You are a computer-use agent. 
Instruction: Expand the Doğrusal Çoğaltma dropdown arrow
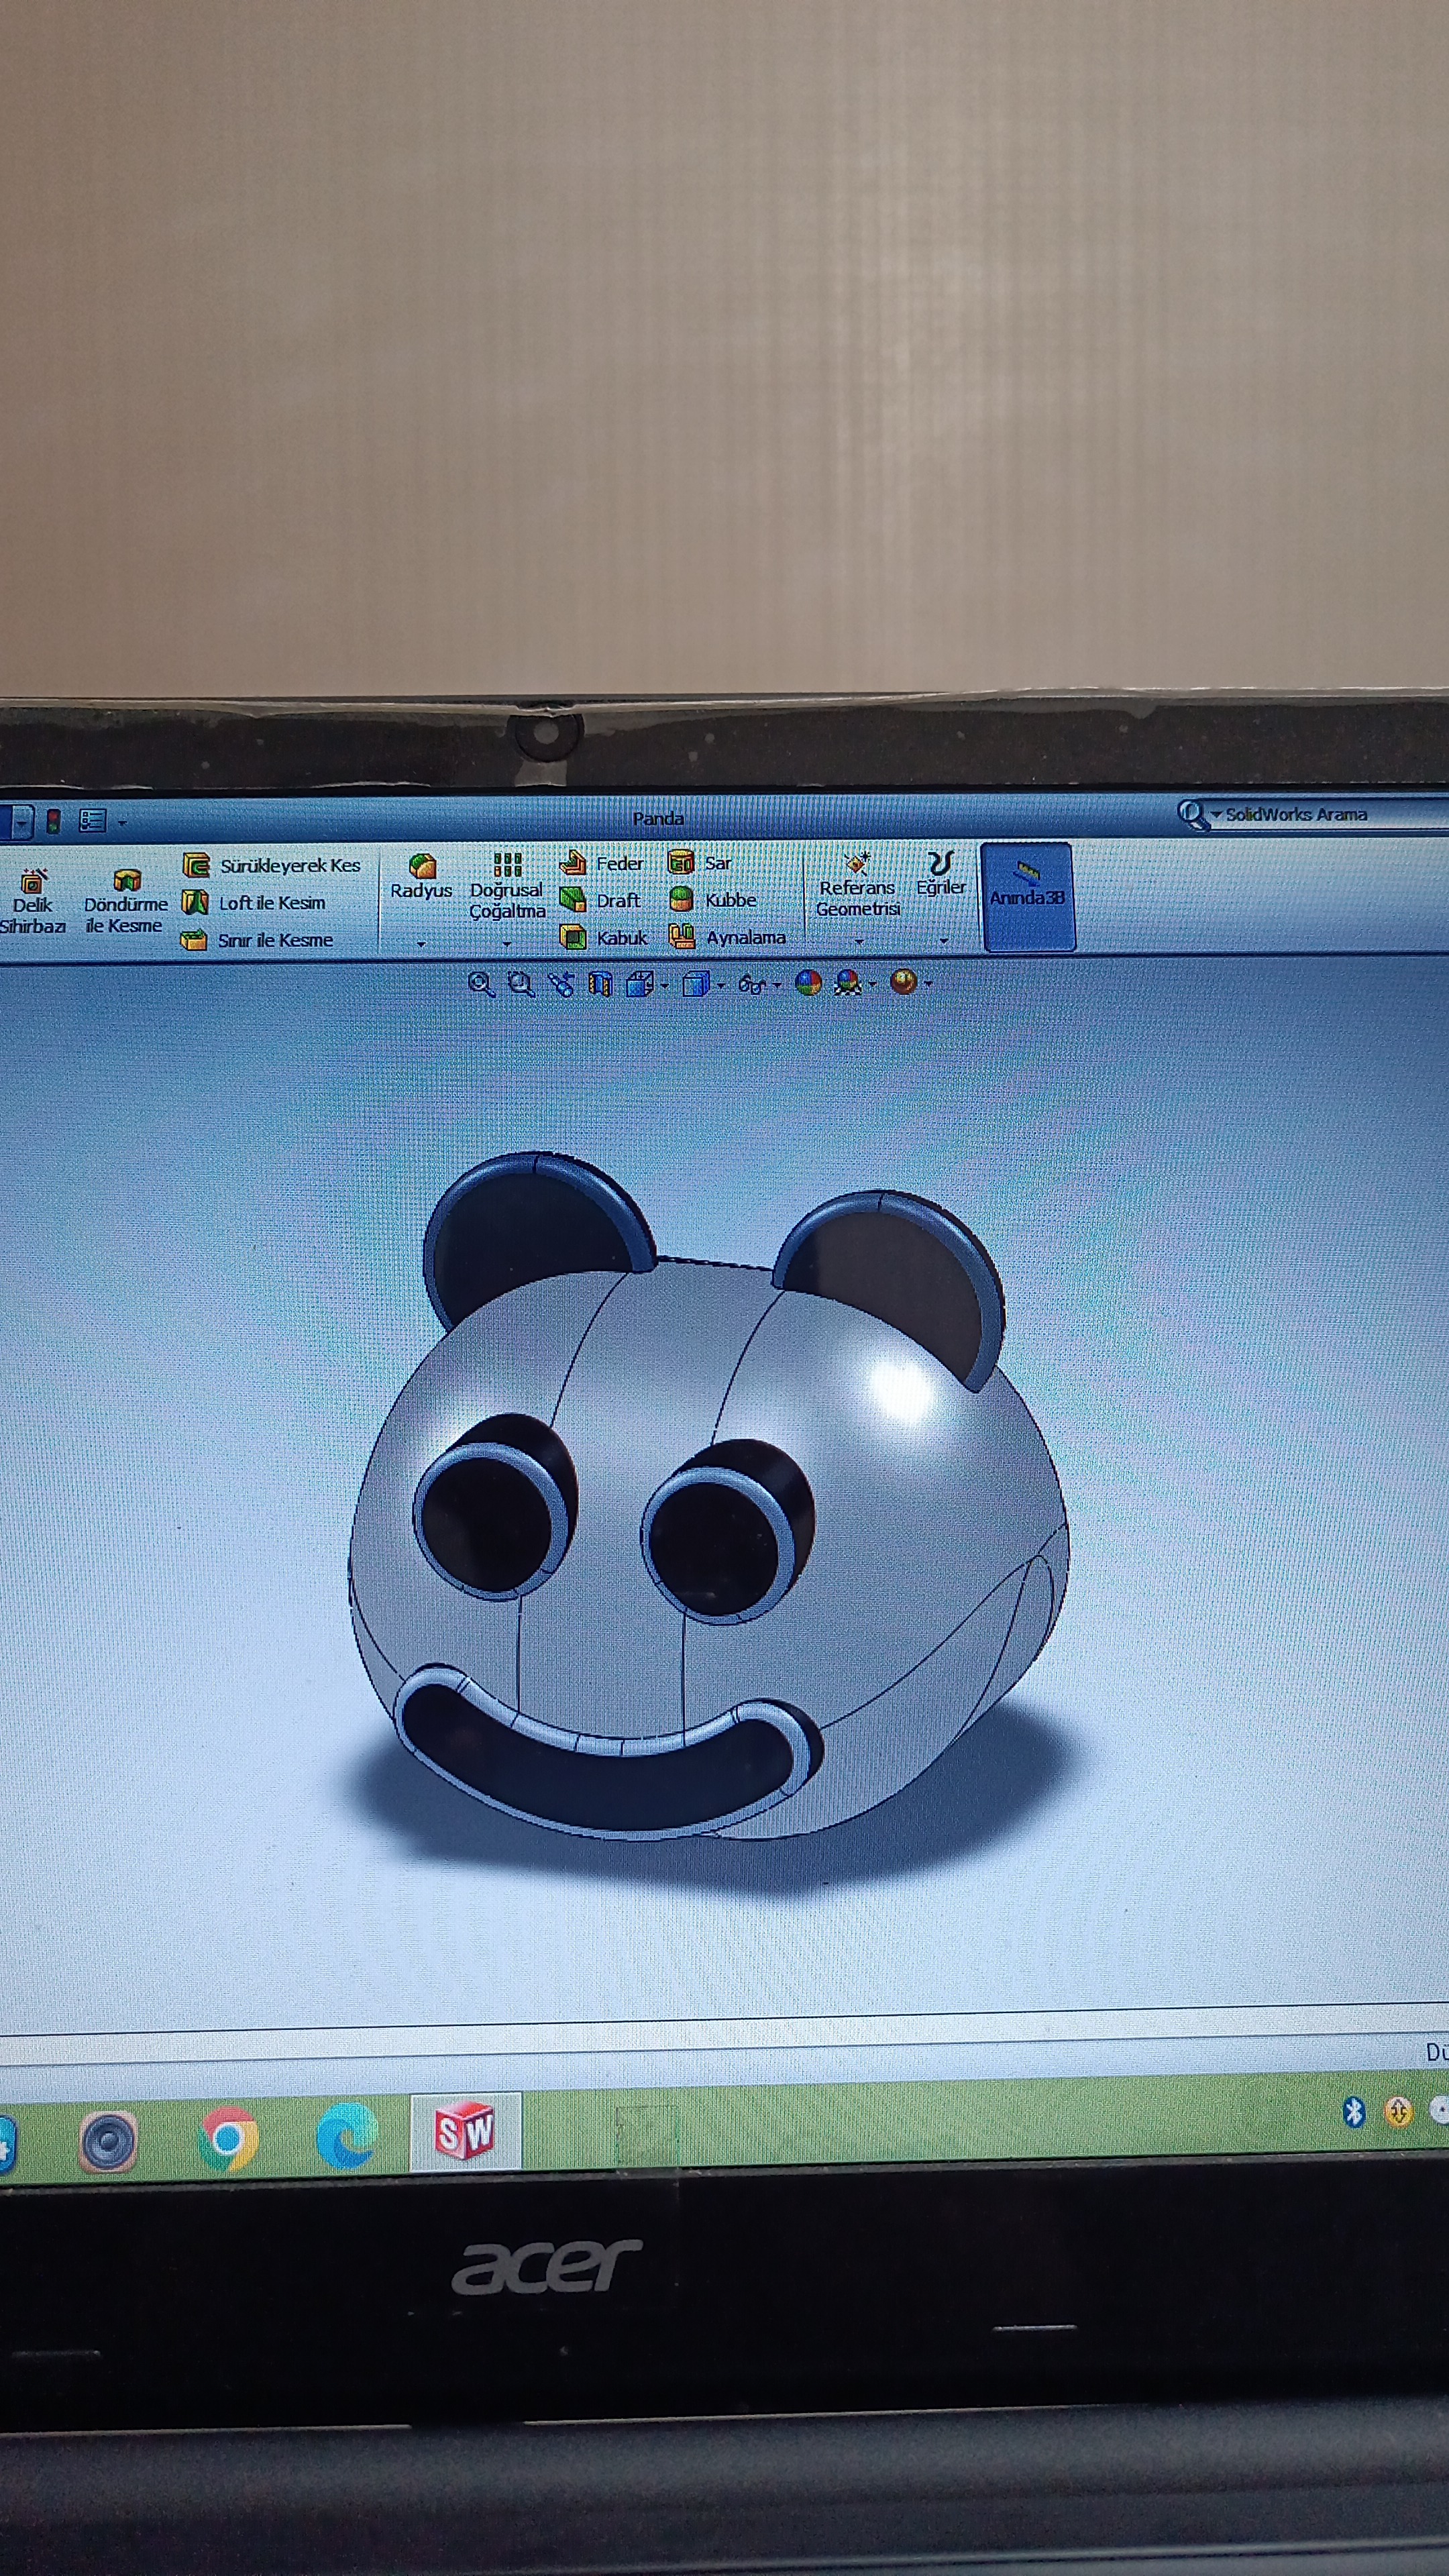point(506,943)
